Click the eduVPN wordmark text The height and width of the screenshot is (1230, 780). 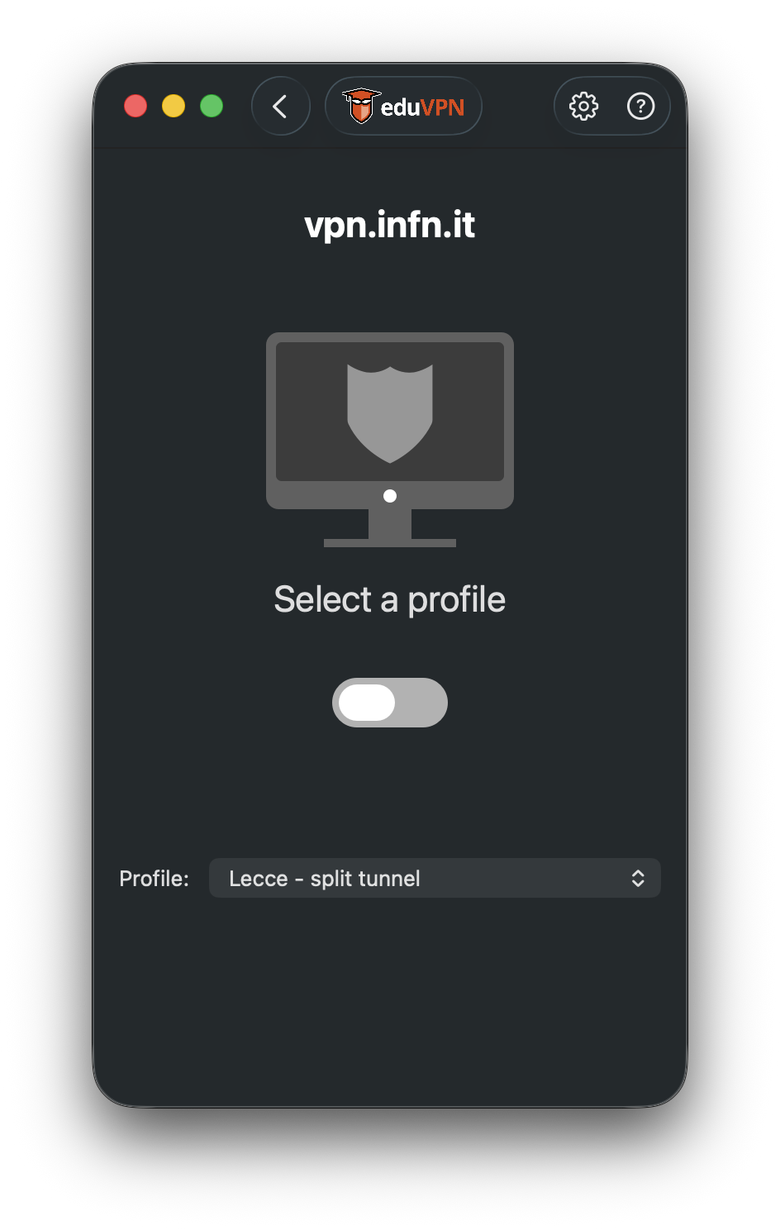tap(422, 107)
